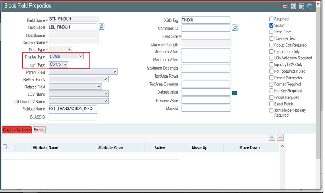Open the Display Type dropdown showing Button
The image size is (325, 193).
point(66,56)
